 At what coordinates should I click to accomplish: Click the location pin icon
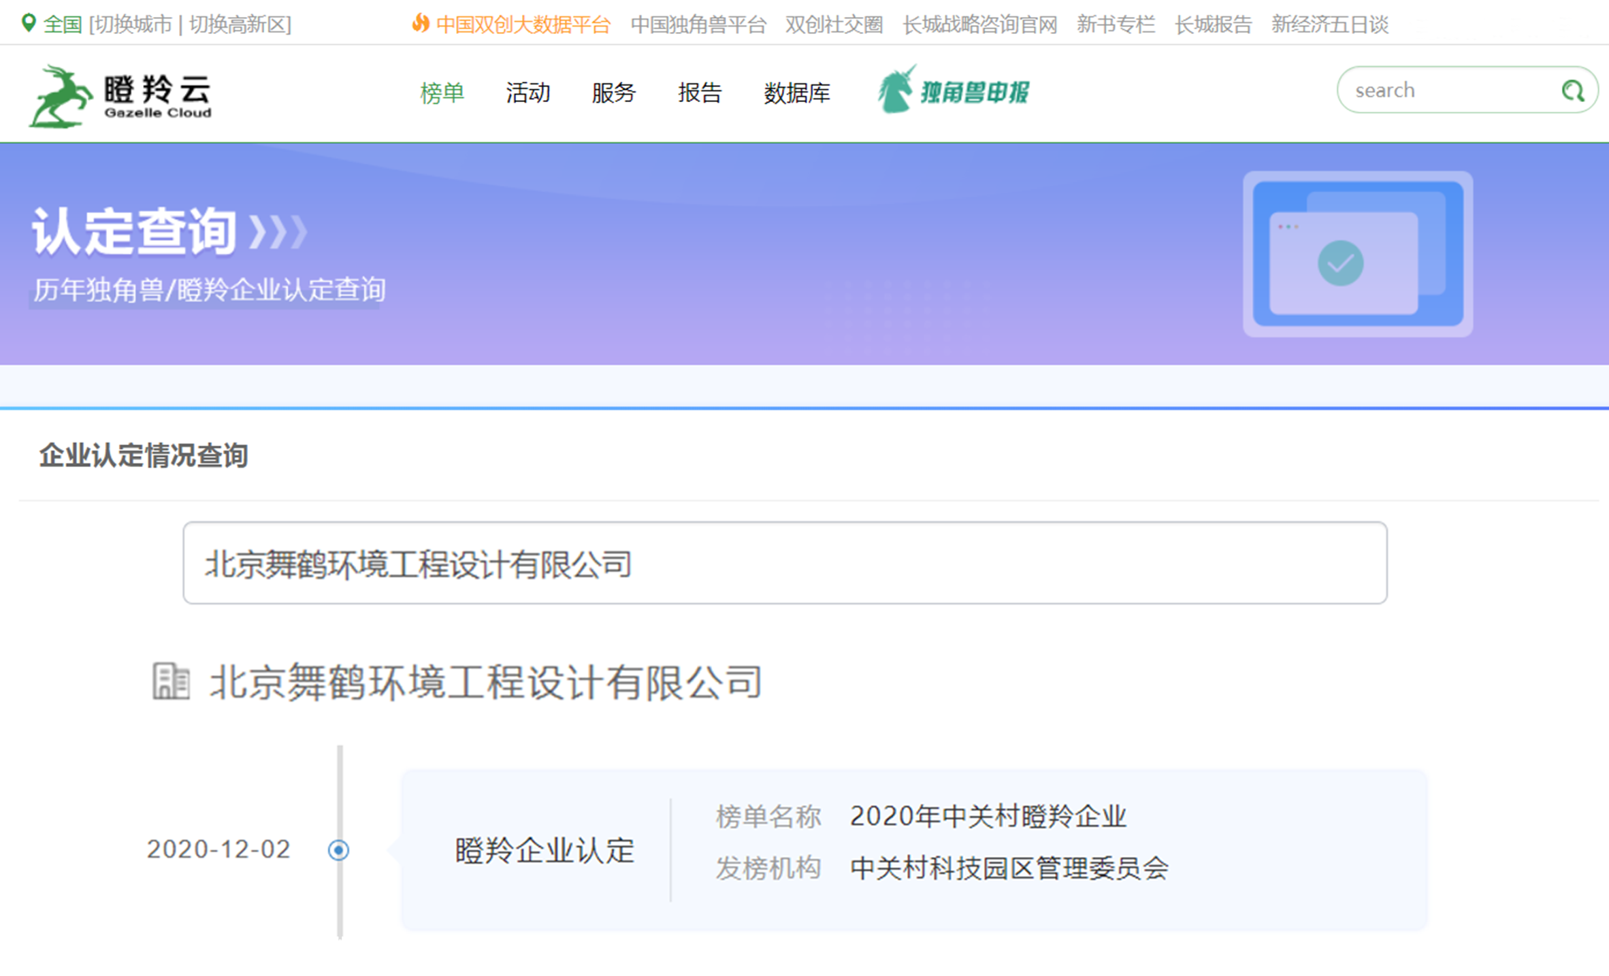(x=28, y=23)
